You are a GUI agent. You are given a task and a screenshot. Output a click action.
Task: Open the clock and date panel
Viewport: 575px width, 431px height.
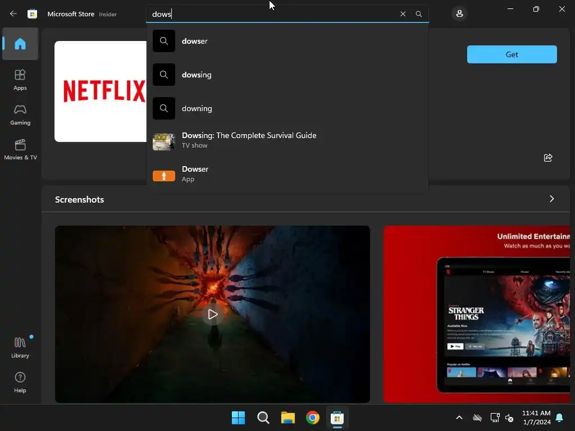(x=536, y=418)
